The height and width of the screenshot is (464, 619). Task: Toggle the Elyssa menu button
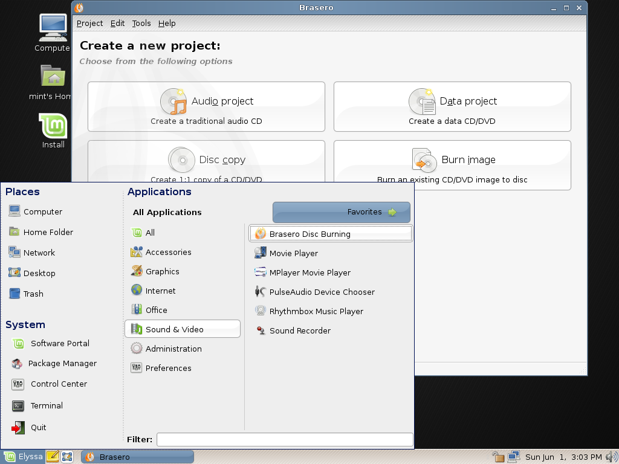pyautogui.click(x=23, y=457)
